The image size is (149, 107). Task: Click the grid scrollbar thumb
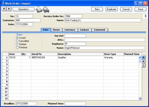(140, 61)
